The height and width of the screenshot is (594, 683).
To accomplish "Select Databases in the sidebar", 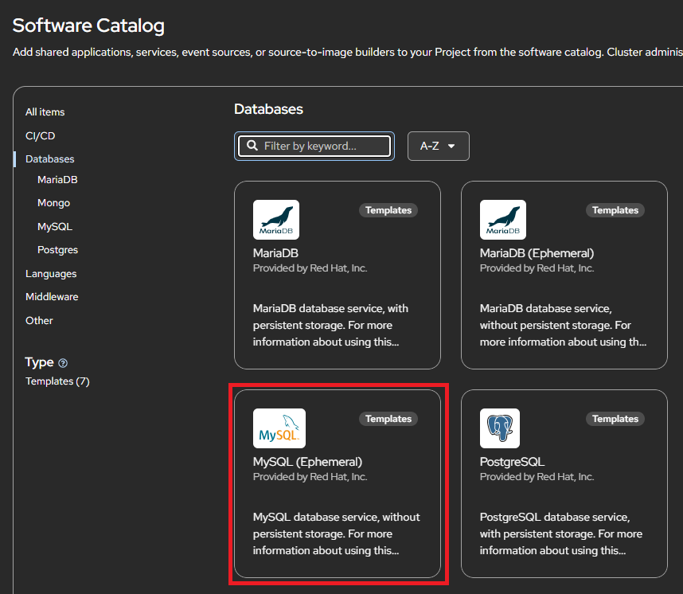I will click(49, 159).
